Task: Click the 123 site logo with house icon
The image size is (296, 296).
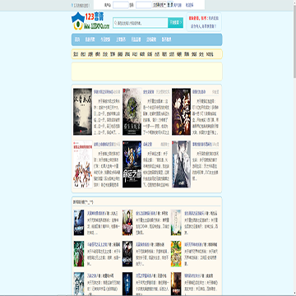Action: click(x=90, y=21)
